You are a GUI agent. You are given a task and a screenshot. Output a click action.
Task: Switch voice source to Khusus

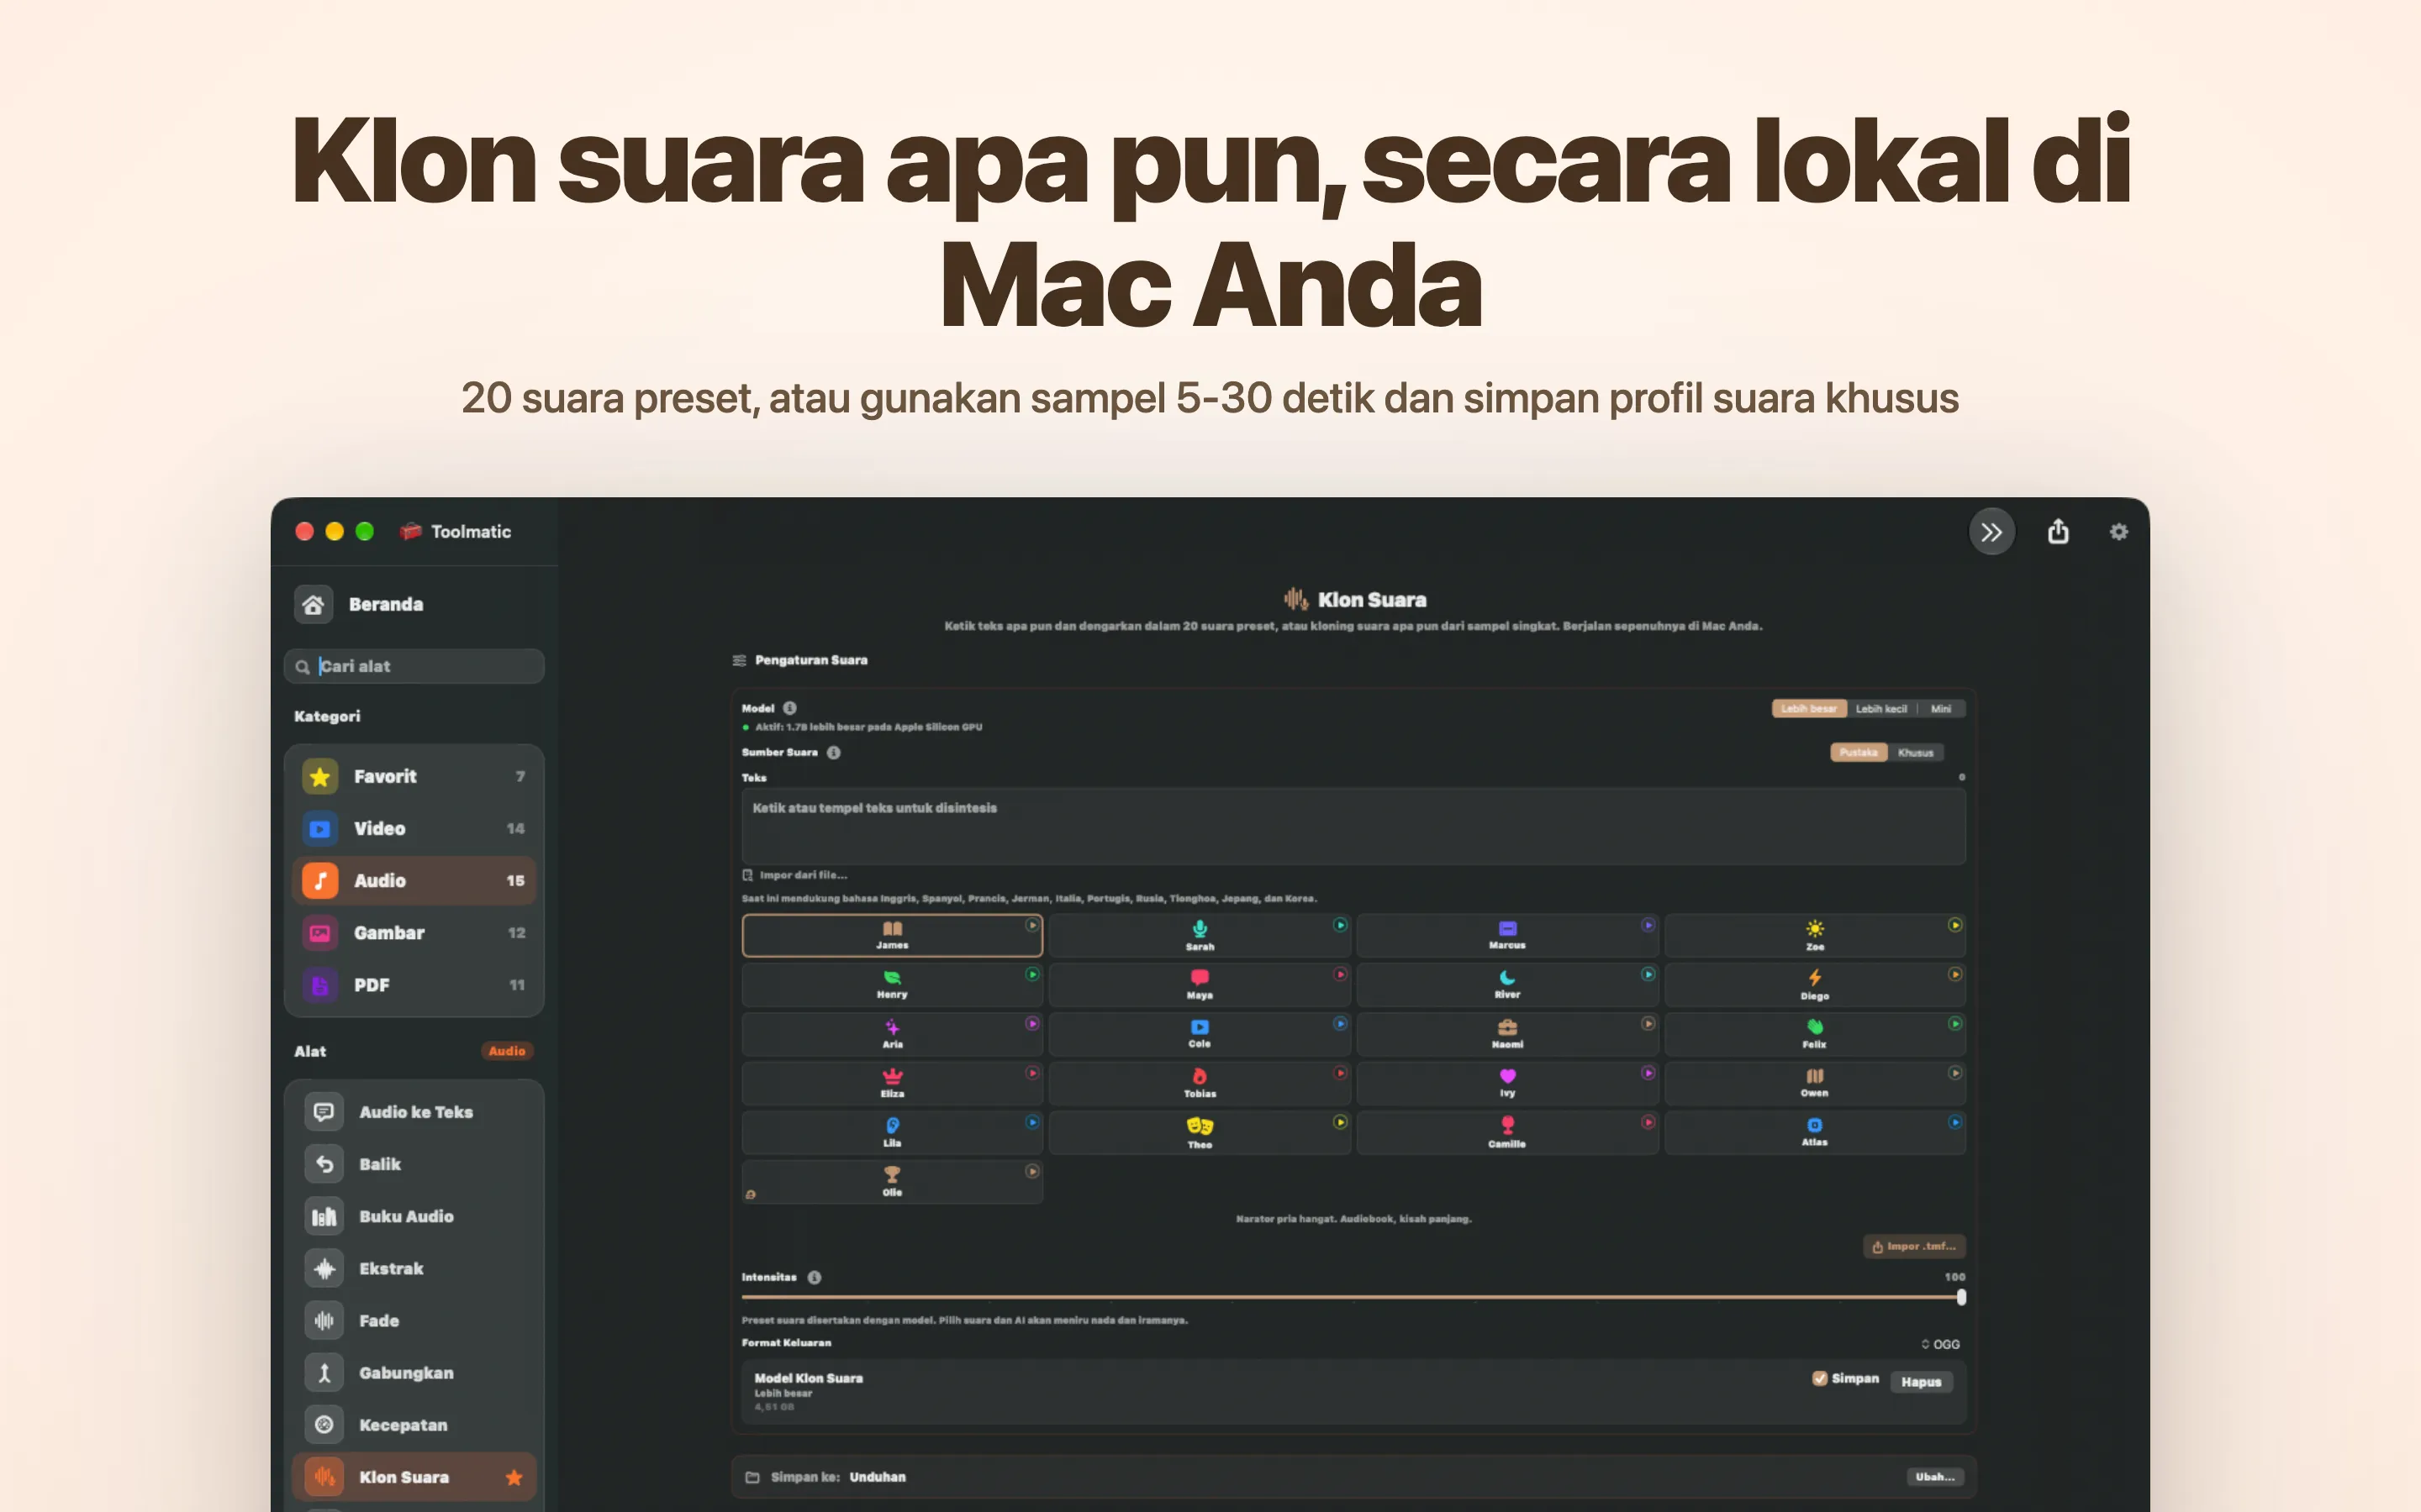[x=1916, y=752]
